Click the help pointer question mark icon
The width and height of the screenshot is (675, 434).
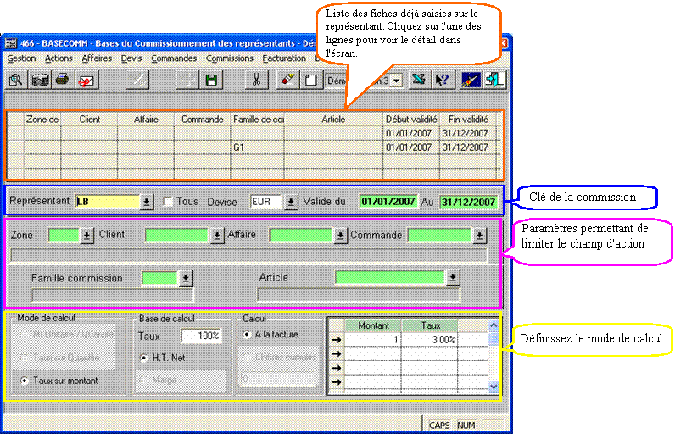coord(441,80)
